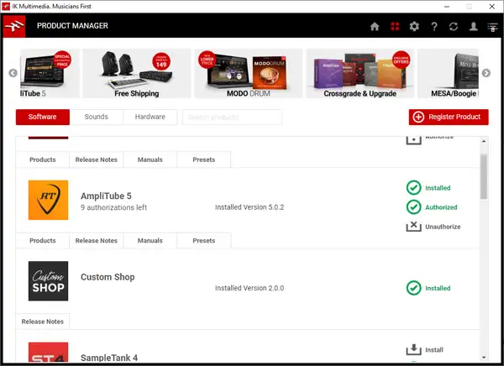The width and height of the screenshot is (504, 366).
Task: Click '9 authorizations left' text
Action: pos(113,207)
